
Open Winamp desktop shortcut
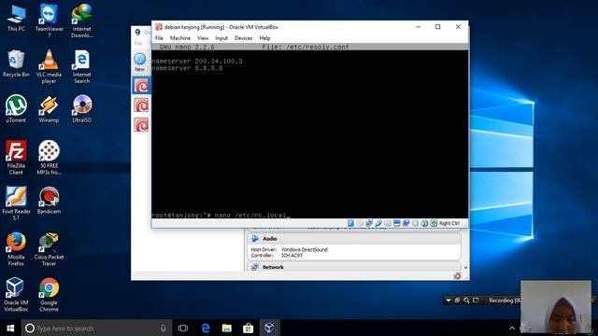pos(49,109)
